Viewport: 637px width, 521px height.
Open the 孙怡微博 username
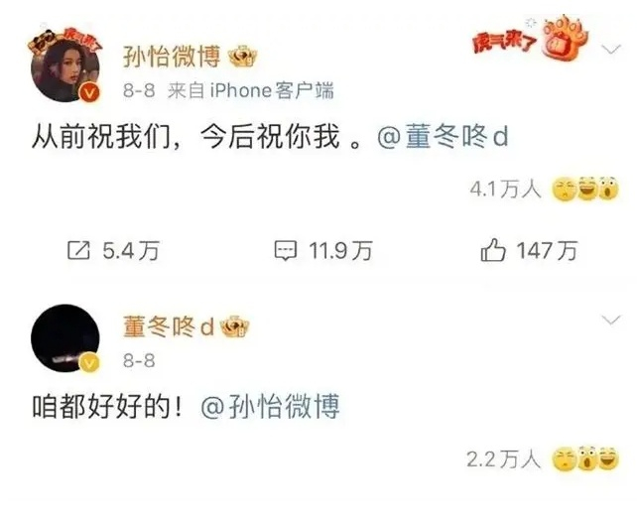click(x=172, y=57)
